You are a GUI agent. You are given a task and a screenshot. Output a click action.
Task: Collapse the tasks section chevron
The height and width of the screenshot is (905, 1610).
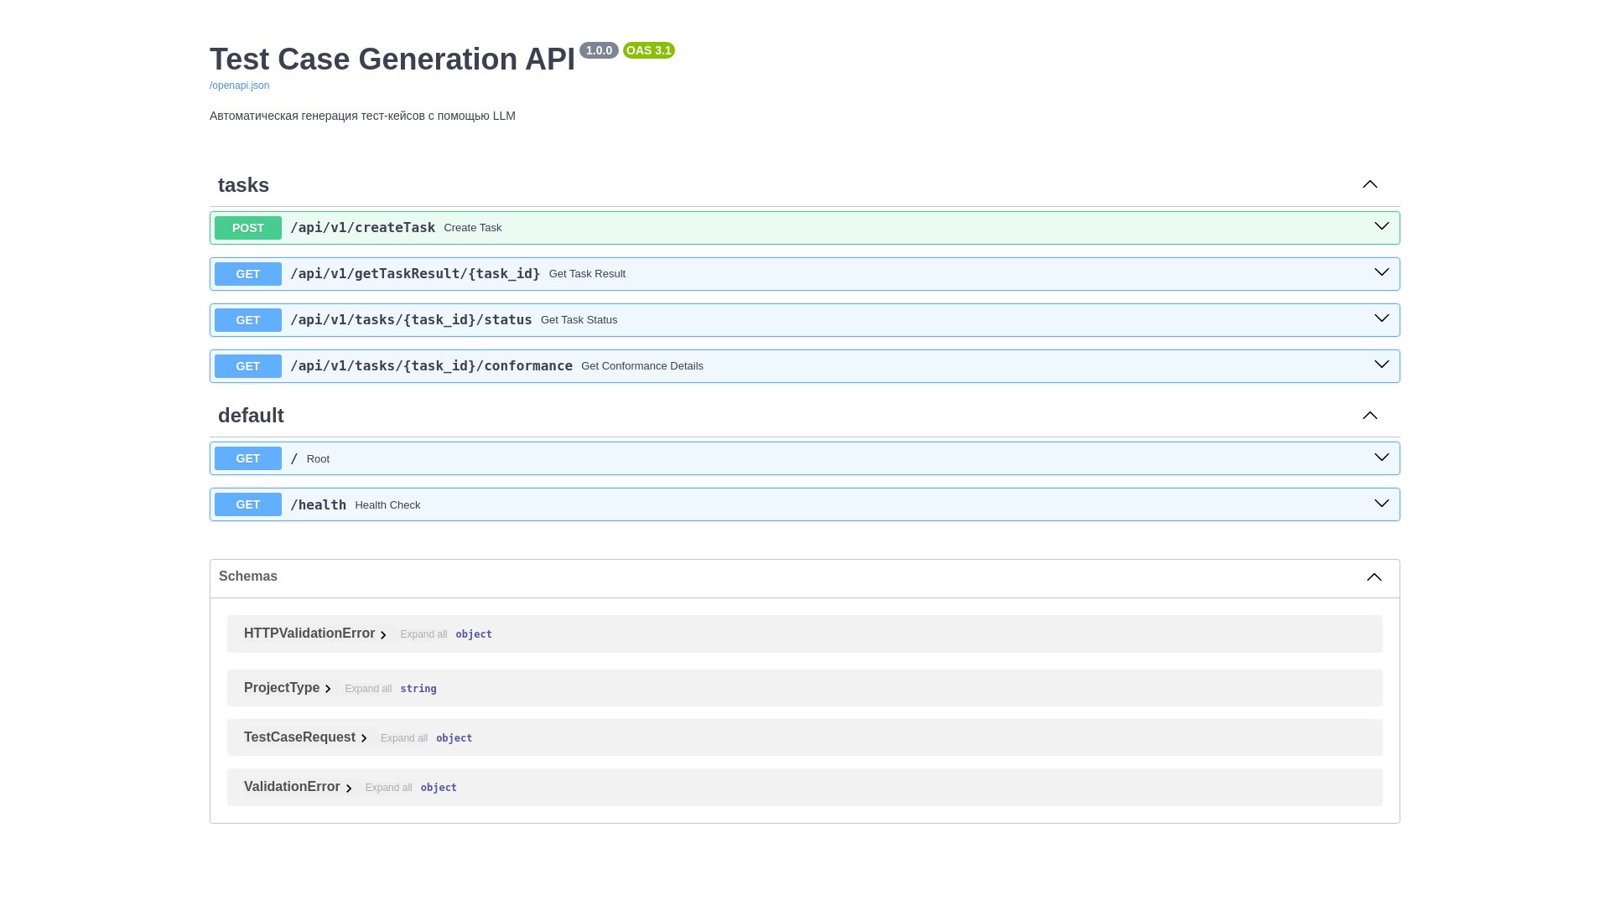1370,184
